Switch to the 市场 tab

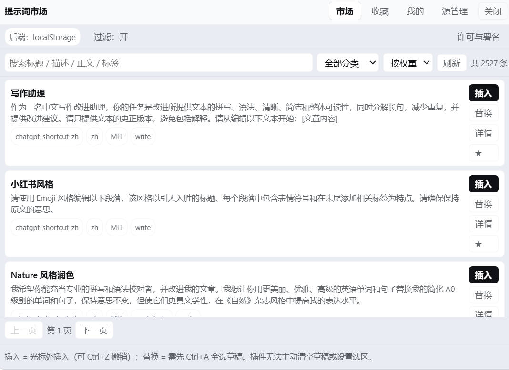point(345,11)
